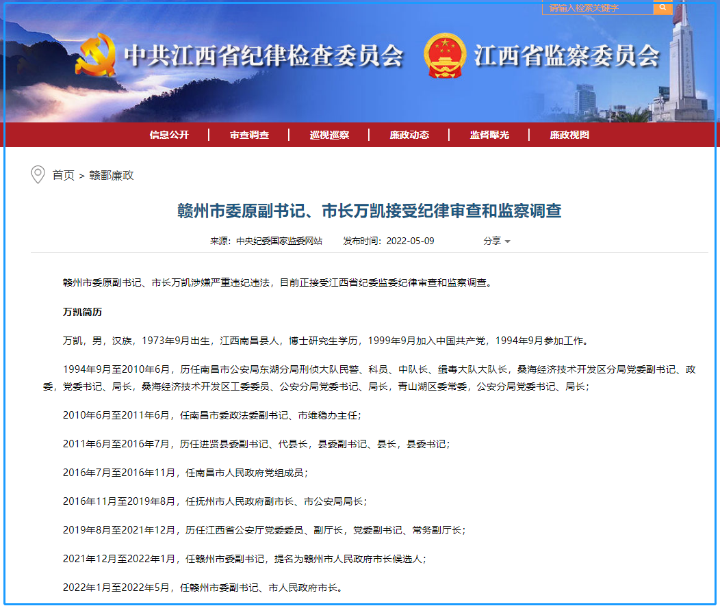Open the 廉政视图 menu
720x606 pixels.
tap(569, 135)
